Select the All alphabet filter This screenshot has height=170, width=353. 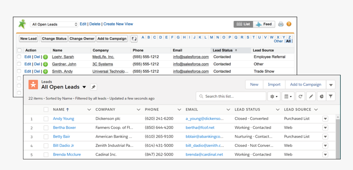pos(289,41)
